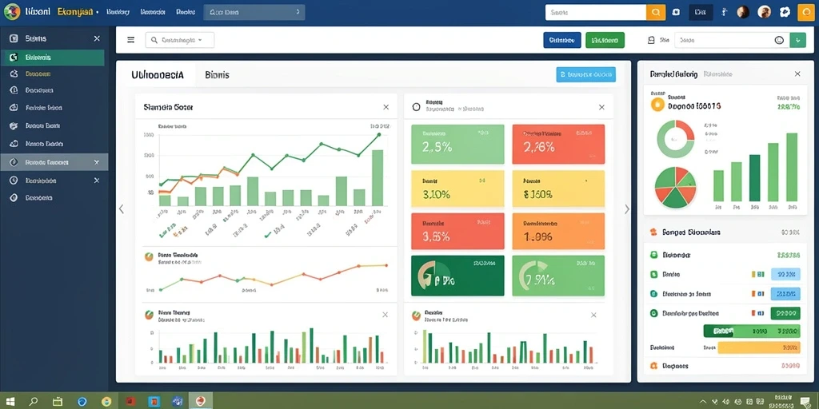This screenshot has height=409, width=819.
Task: Click the smiley icon inside the right input
Action: point(779,40)
